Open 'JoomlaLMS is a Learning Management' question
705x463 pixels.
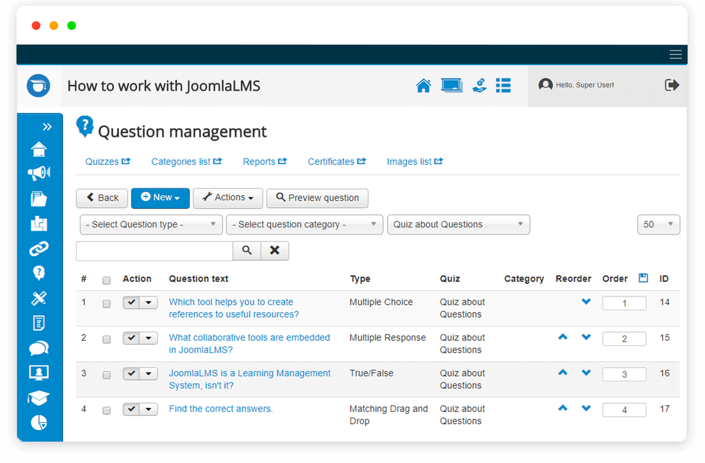click(250, 379)
